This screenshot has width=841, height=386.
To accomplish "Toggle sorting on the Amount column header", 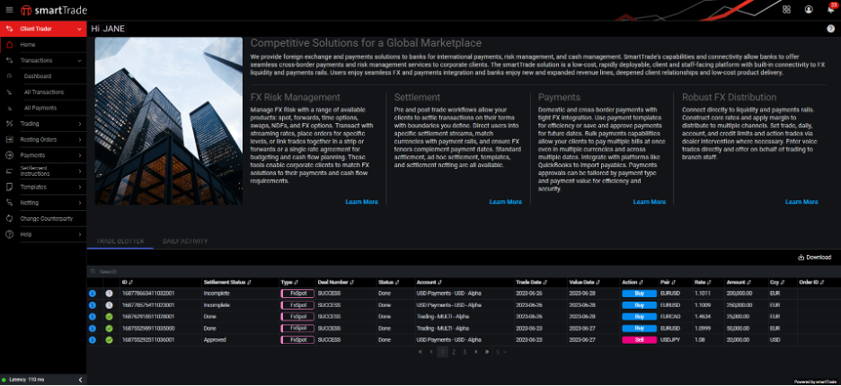I will (738, 282).
